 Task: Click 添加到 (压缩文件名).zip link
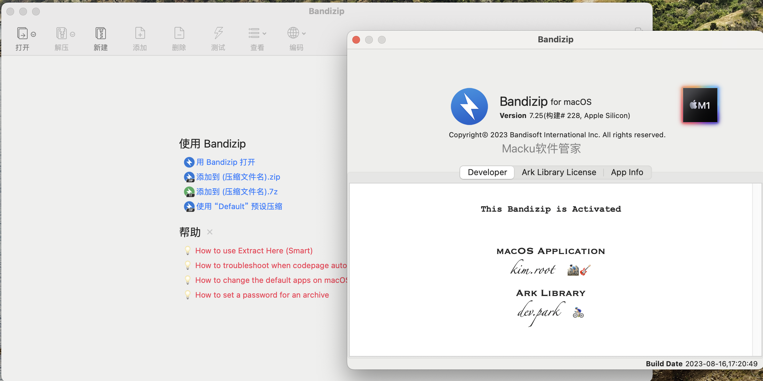click(x=238, y=177)
